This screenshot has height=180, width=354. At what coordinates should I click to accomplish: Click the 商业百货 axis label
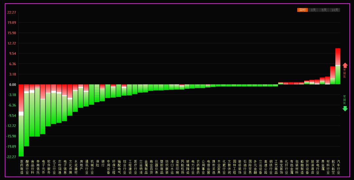point(151,167)
